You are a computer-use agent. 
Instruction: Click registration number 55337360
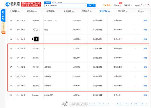tap(77, 21)
